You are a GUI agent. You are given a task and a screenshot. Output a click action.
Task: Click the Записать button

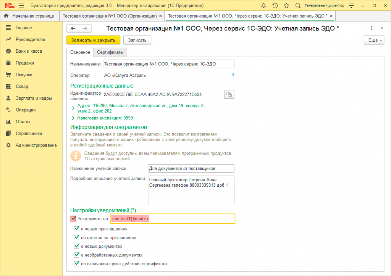pos(137,40)
